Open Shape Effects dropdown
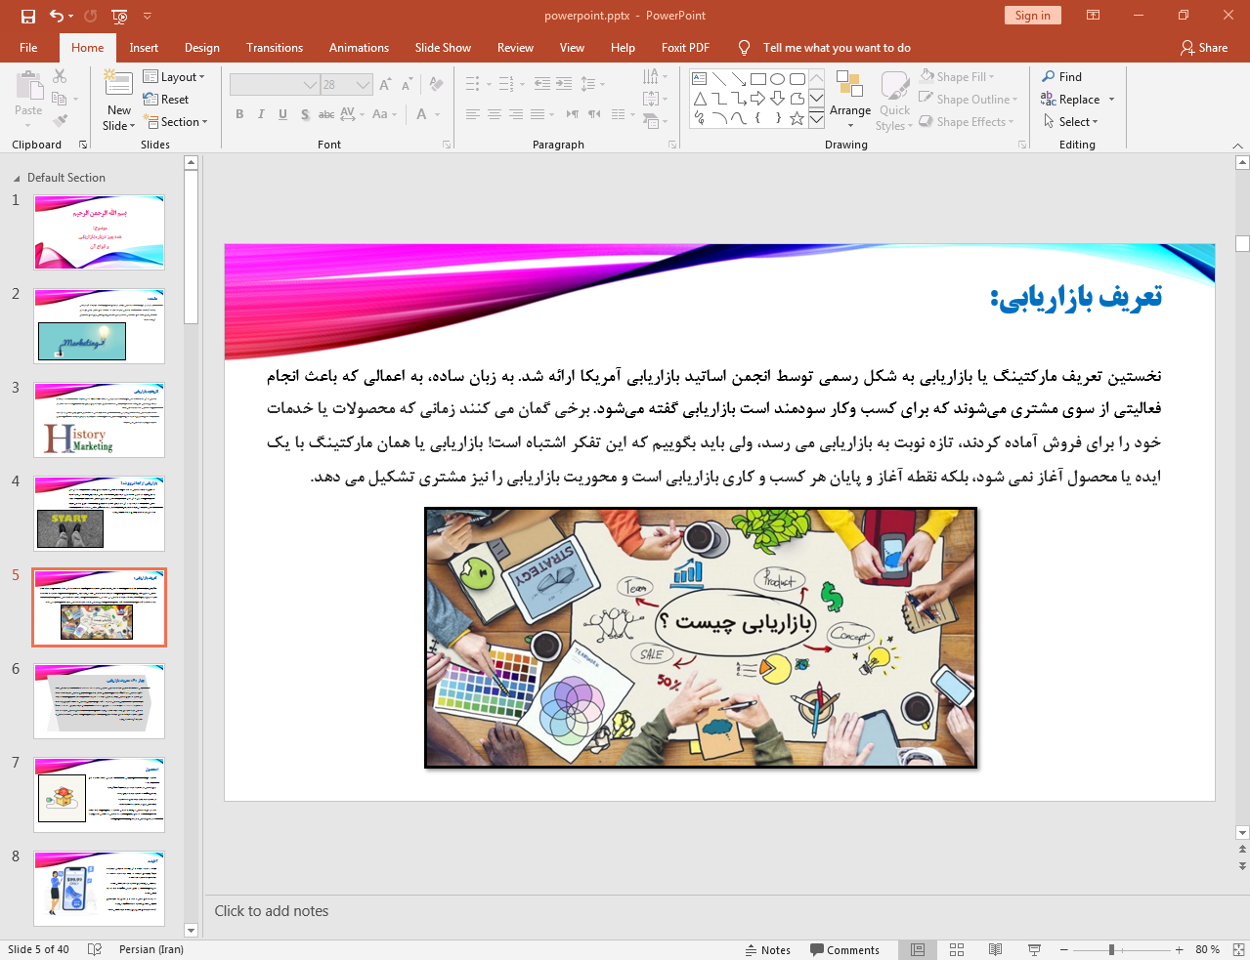 pos(967,121)
